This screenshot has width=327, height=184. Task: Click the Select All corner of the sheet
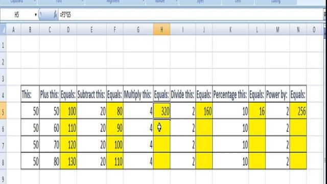[x=3, y=30]
